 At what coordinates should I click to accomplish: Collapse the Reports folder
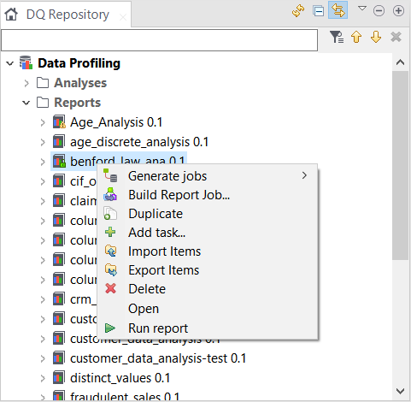26,103
